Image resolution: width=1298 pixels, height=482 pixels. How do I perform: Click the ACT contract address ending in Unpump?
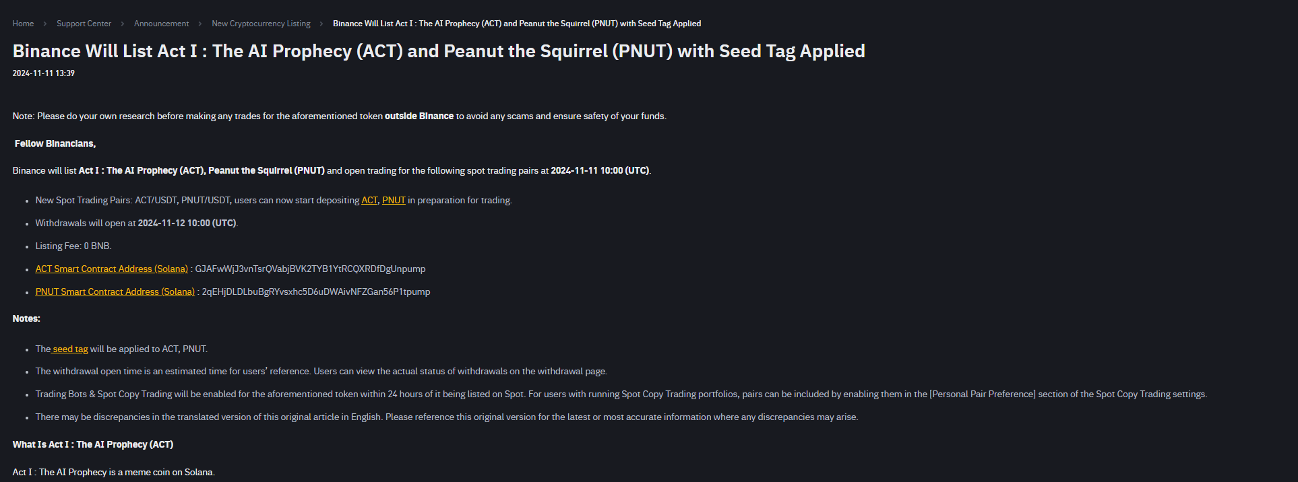pyautogui.click(x=310, y=269)
